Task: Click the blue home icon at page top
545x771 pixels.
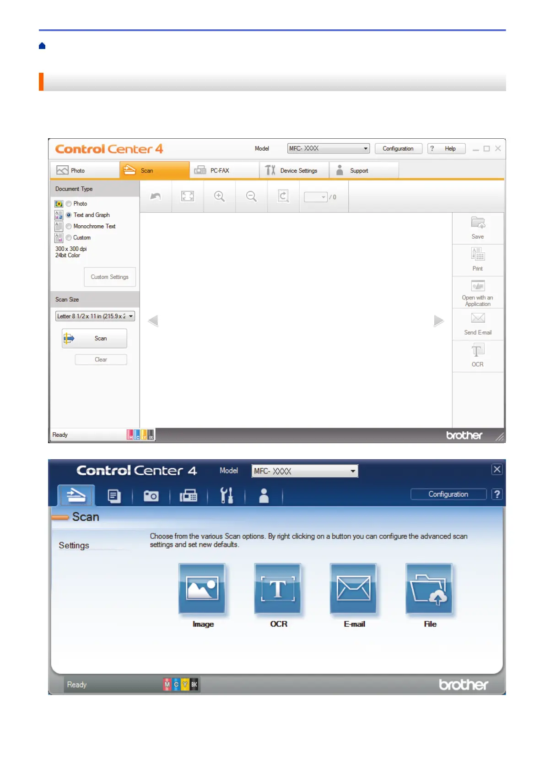Action: point(42,46)
